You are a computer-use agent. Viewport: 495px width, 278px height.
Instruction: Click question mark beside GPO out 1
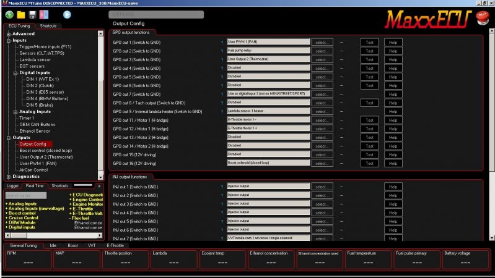tap(222, 43)
